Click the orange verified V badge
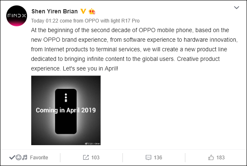The image size is (247, 166). (83, 11)
